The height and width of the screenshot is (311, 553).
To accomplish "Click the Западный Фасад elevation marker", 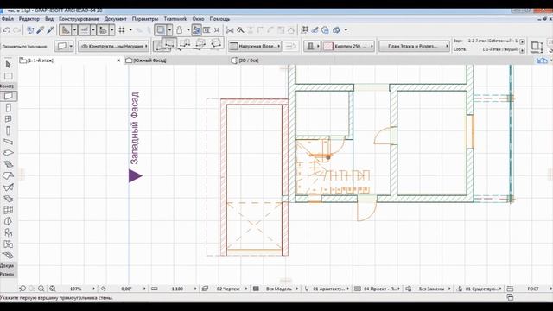I will click(x=135, y=175).
